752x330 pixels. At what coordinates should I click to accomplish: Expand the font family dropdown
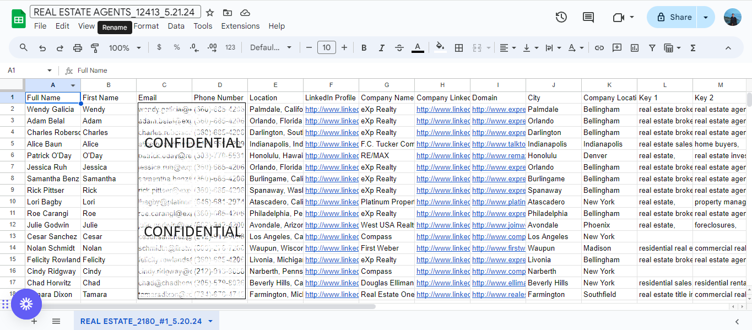[270, 48]
